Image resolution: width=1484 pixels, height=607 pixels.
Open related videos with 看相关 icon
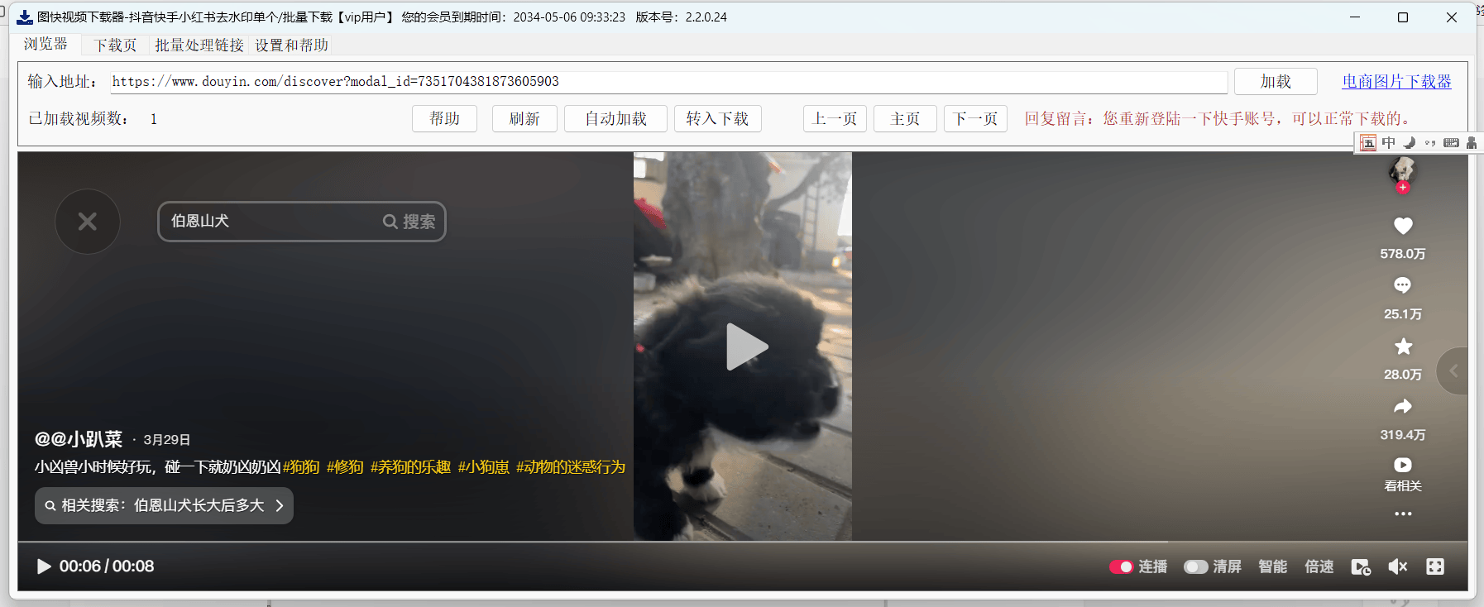click(x=1403, y=465)
